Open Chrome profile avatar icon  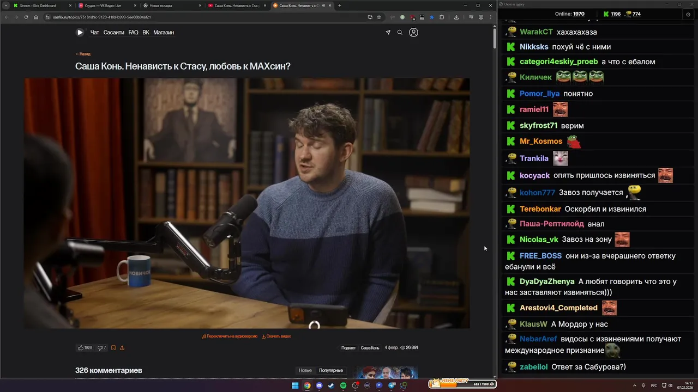pyautogui.click(x=481, y=17)
